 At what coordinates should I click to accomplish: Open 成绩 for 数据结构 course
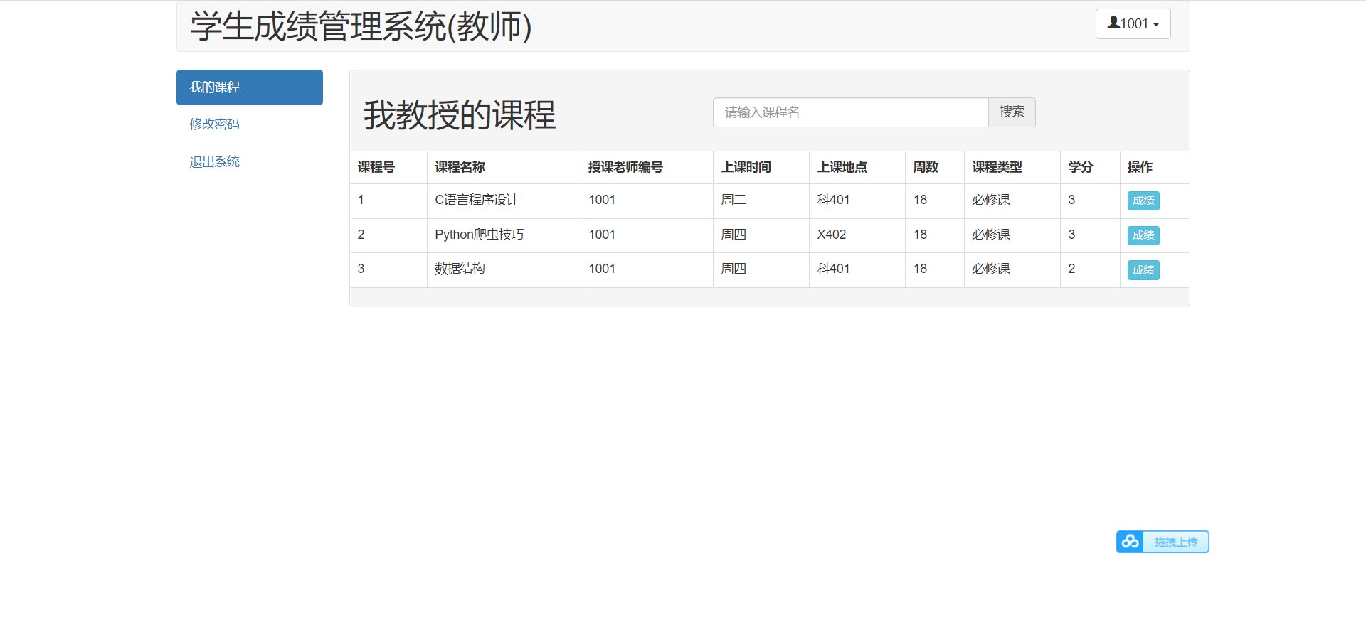pyautogui.click(x=1143, y=270)
